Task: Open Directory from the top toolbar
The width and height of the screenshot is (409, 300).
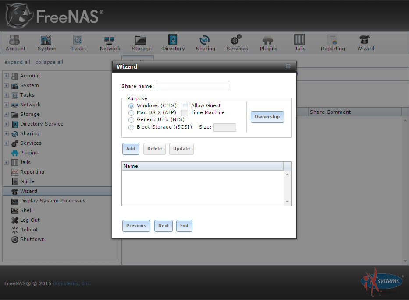Action: pyautogui.click(x=173, y=43)
